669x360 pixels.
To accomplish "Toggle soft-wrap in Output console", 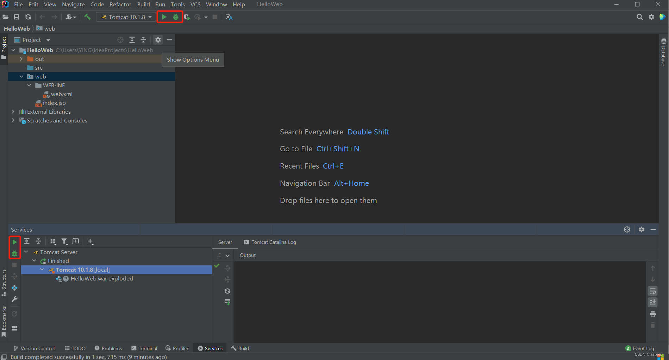I will 653,291.
